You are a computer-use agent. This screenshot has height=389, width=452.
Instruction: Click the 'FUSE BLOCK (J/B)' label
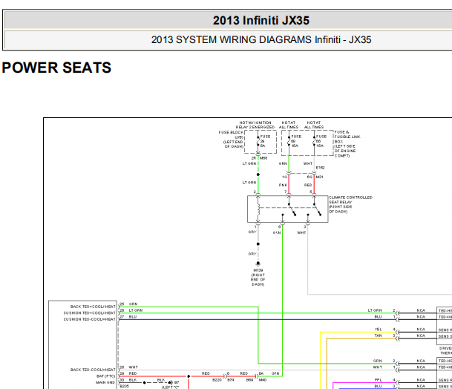pos(231,140)
